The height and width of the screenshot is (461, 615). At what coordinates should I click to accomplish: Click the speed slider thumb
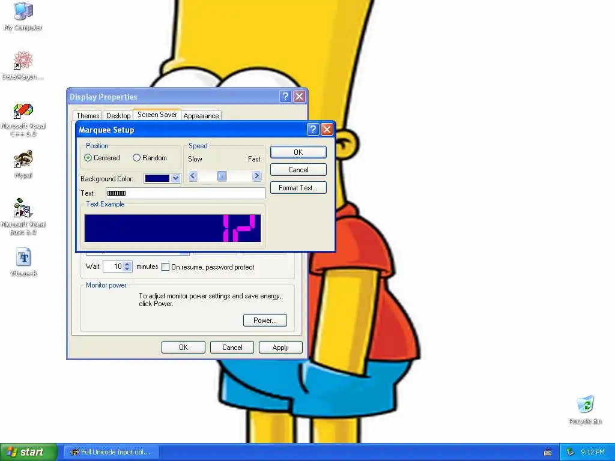222,176
